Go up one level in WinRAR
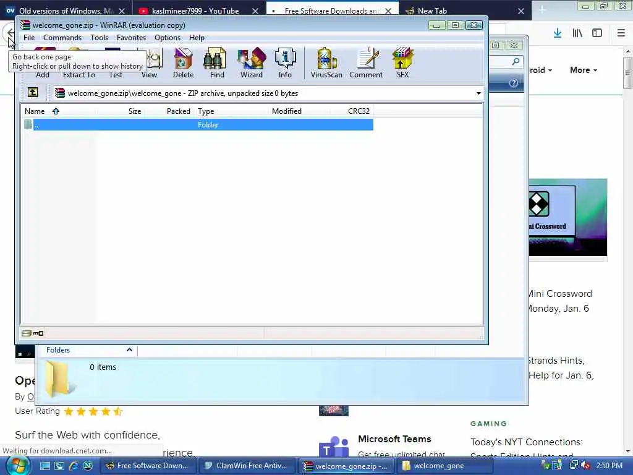Image resolution: width=633 pixels, height=475 pixels. pyautogui.click(x=33, y=93)
